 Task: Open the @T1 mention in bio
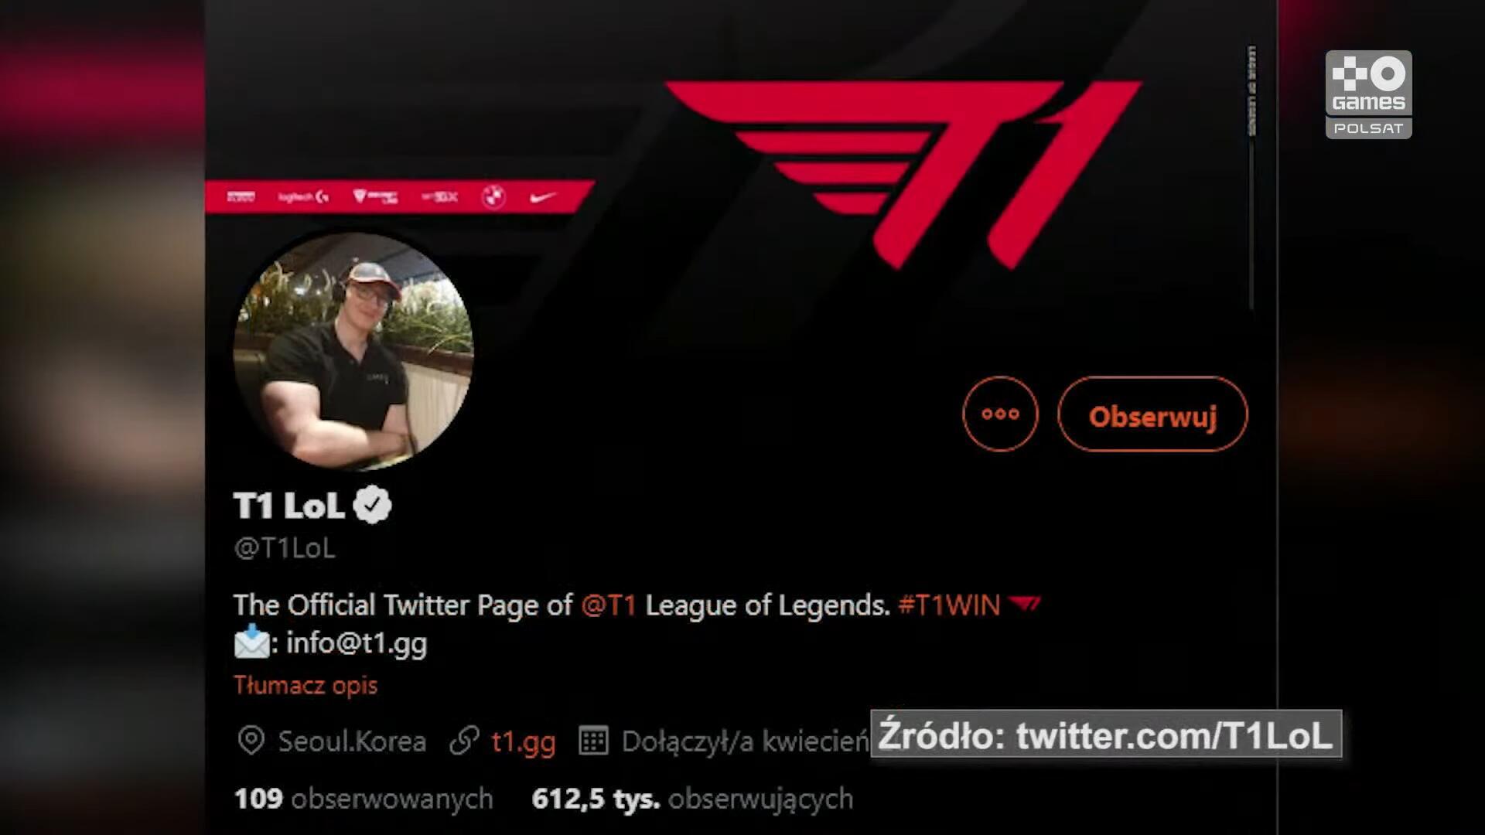pyautogui.click(x=608, y=605)
